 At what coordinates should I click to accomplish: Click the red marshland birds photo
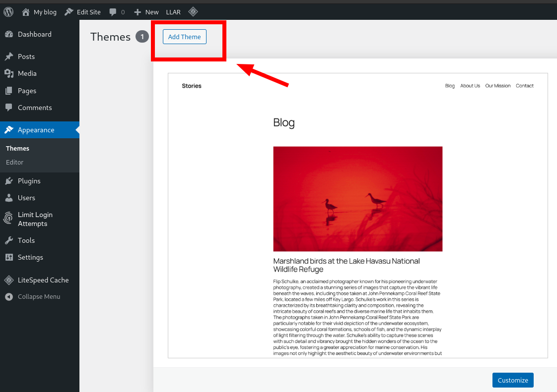[x=357, y=199]
